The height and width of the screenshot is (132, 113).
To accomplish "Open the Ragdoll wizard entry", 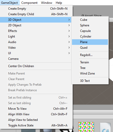I will click(90, 55).
